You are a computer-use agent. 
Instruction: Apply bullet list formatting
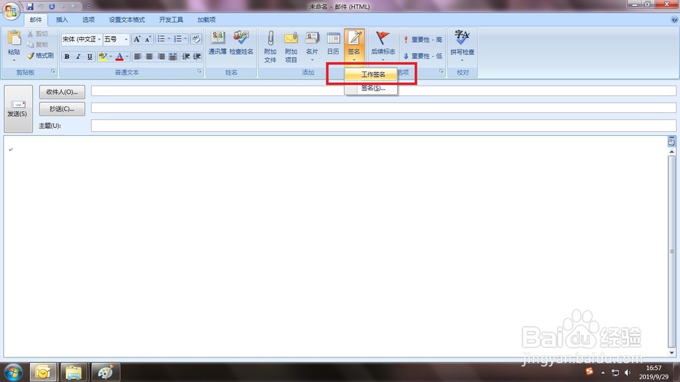[x=161, y=39]
